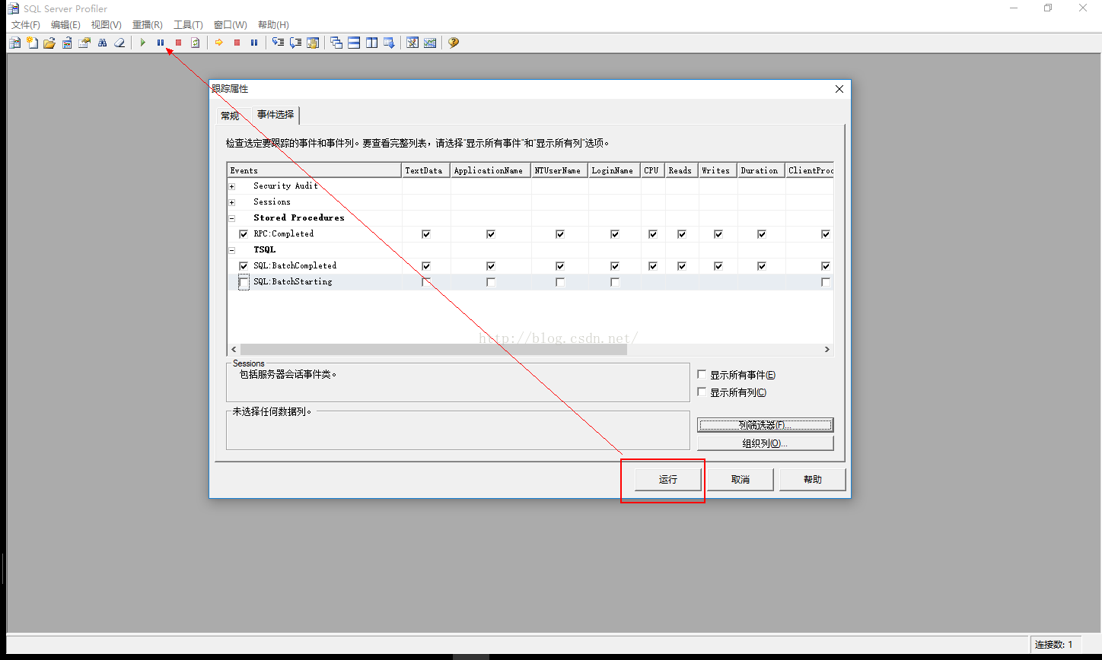Pause selected trace beside green play

(x=161, y=43)
